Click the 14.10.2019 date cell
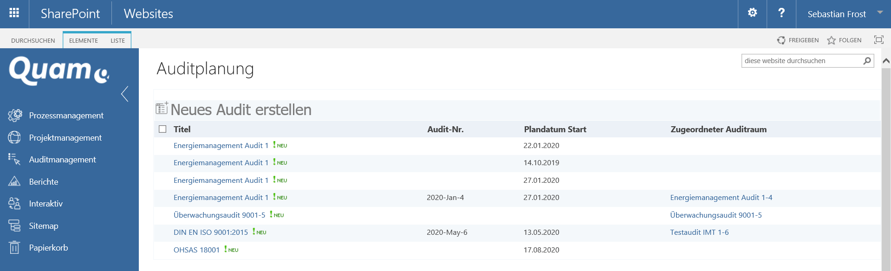This screenshot has height=271, width=891. tap(541, 163)
